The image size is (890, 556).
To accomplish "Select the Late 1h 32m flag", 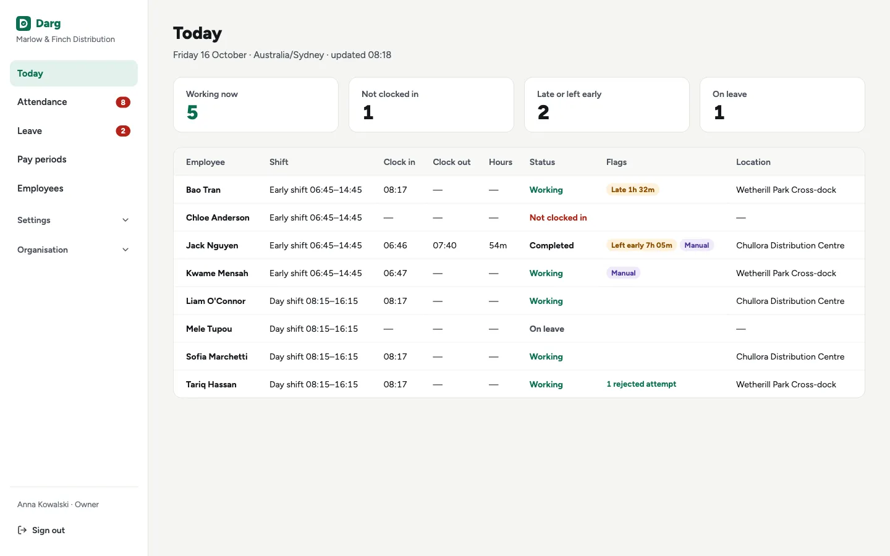I will pos(633,190).
